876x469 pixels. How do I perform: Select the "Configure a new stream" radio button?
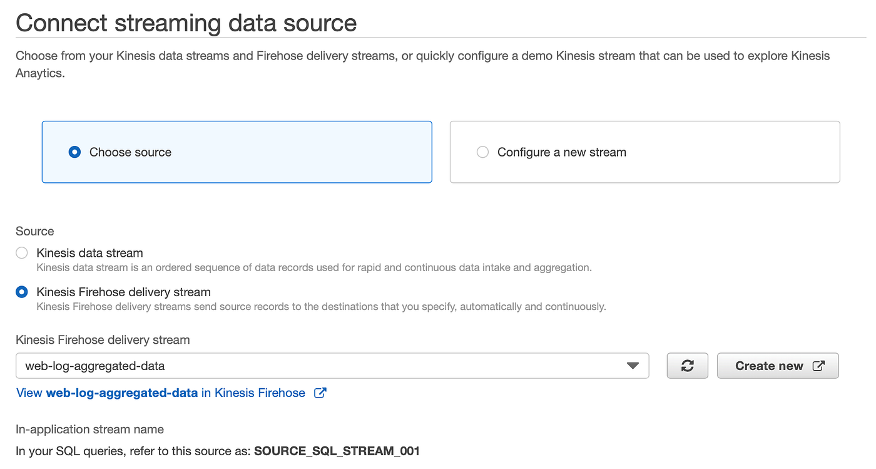[x=482, y=152]
